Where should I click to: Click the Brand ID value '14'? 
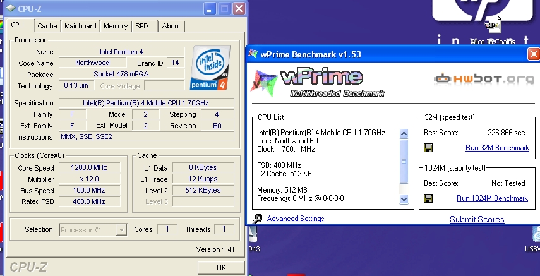pos(176,63)
